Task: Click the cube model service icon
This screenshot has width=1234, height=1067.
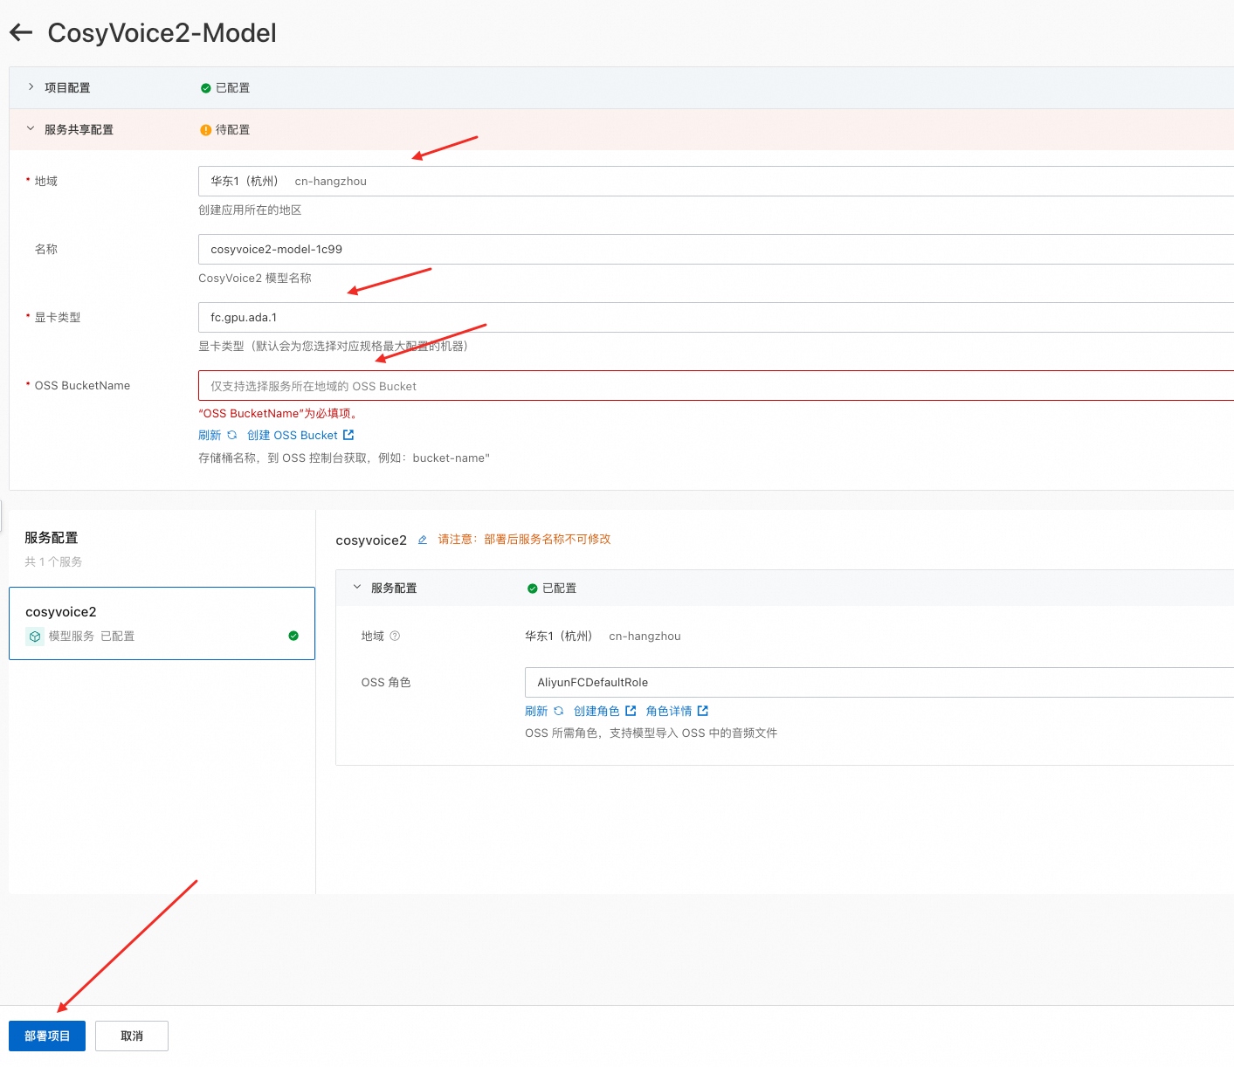Action: 35,637
